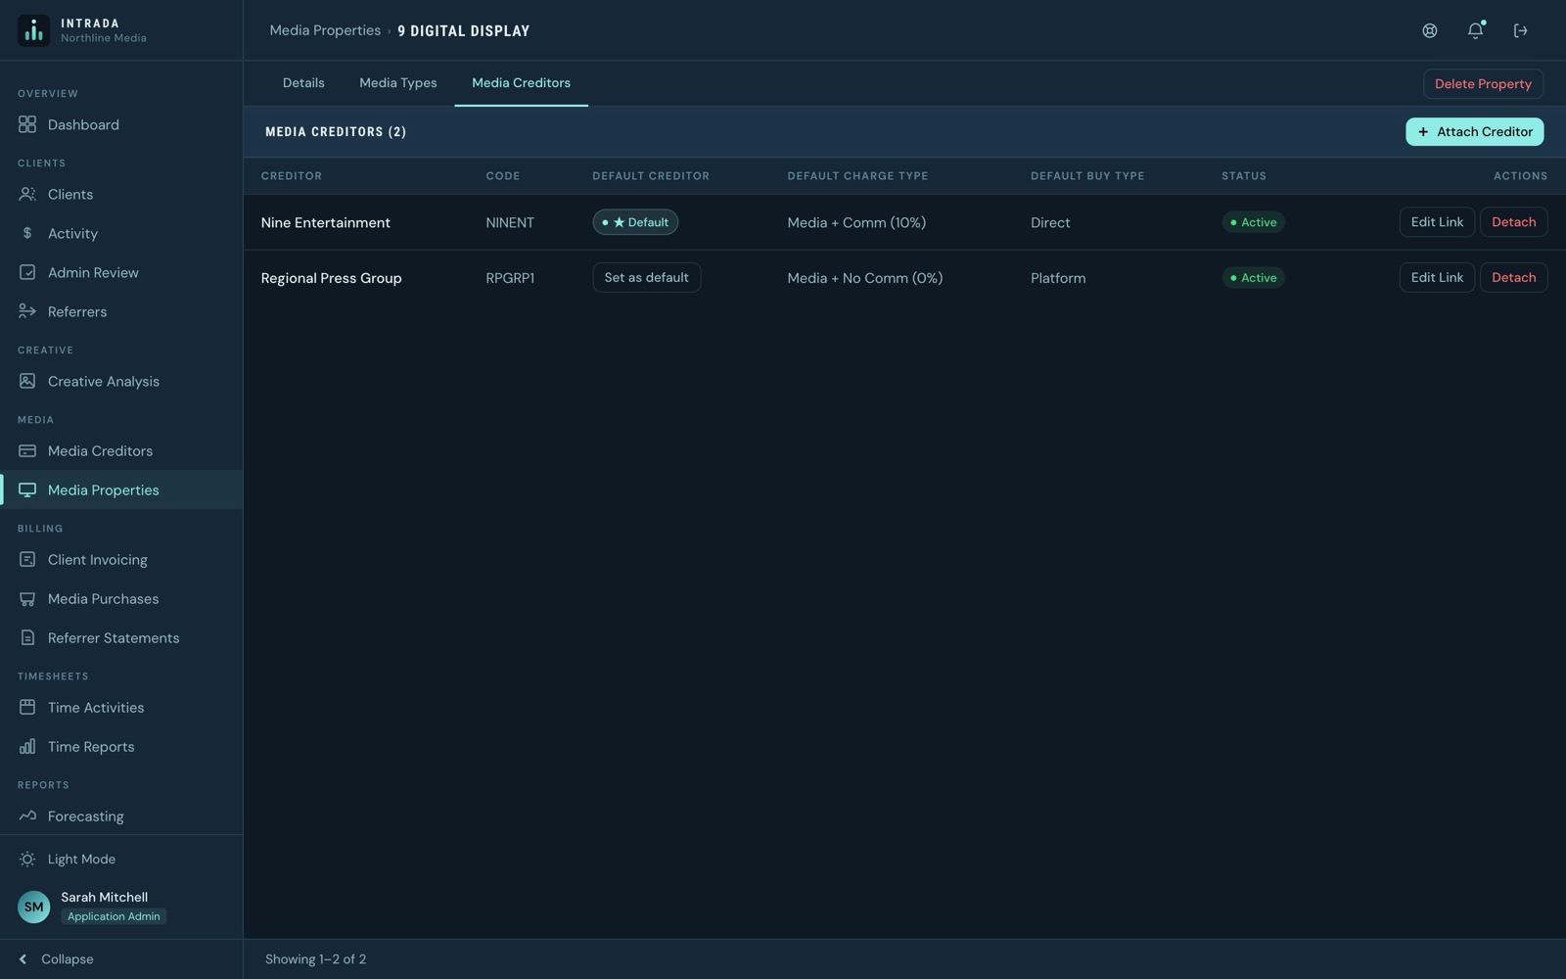Click the NINENT code cell
1566x979 pixels.
tap(510, 222)
